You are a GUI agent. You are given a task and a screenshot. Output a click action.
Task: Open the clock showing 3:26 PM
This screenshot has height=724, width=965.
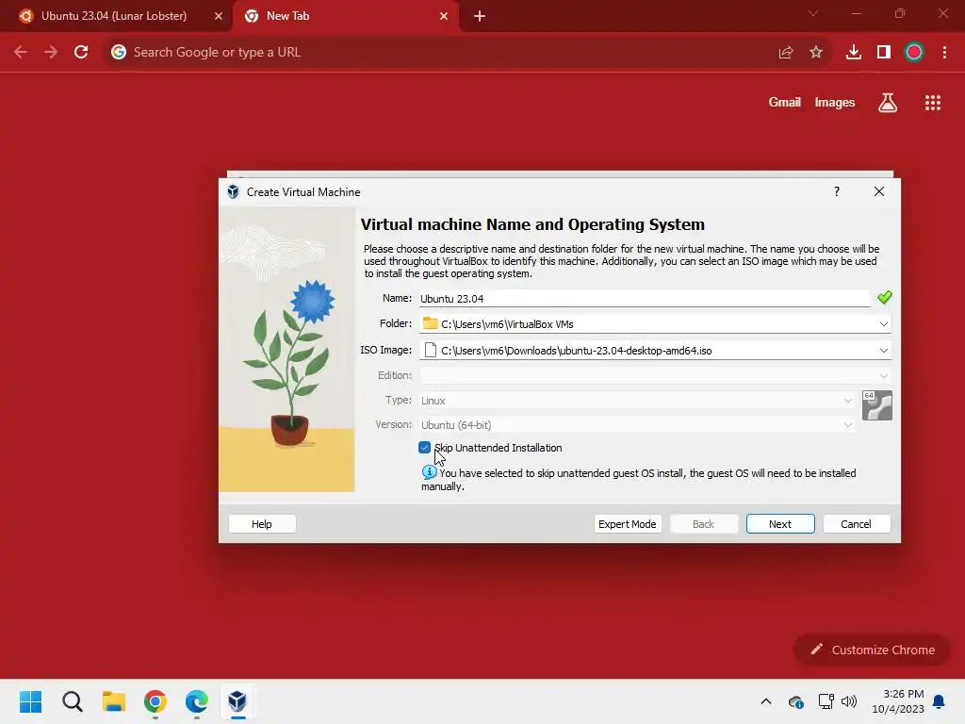click(x=898, y=701)
